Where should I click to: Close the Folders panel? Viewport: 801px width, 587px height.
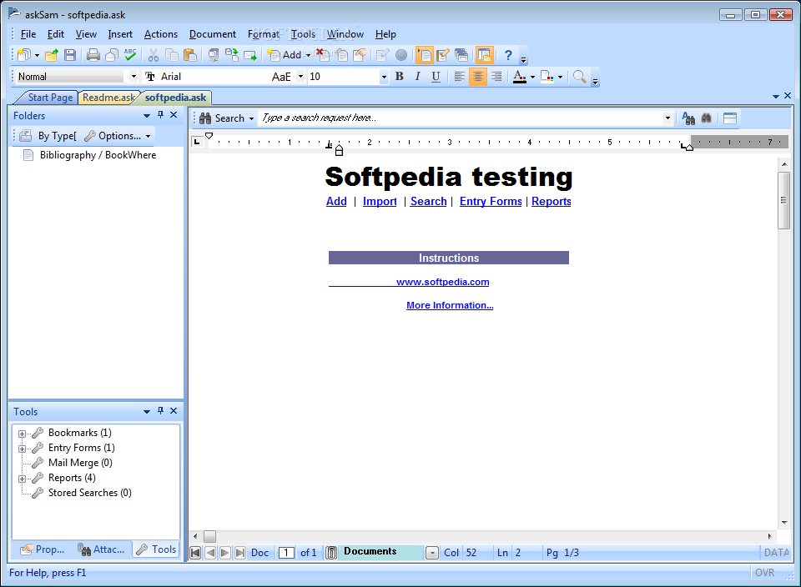pyautogui.click(x=174, y=115)
